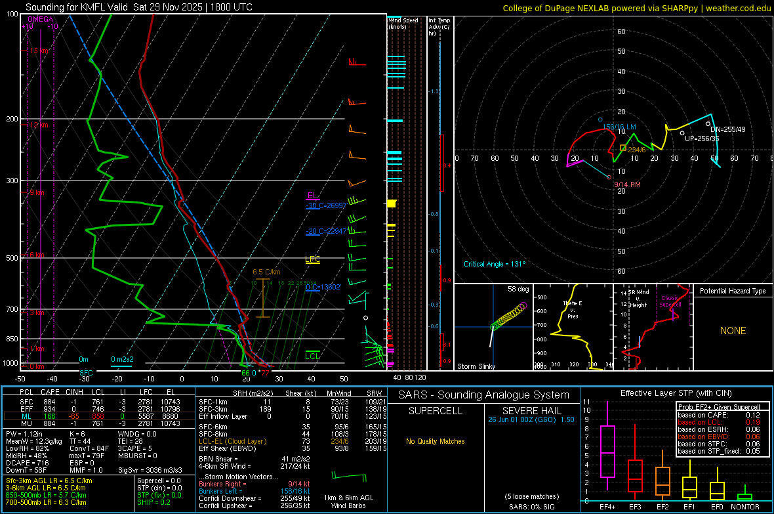Image resolution: width=774 pixels, height=514 pixels.
Task: Click the 'Inf. Temp. Adv.' panel header
Action: pos(439,27)
